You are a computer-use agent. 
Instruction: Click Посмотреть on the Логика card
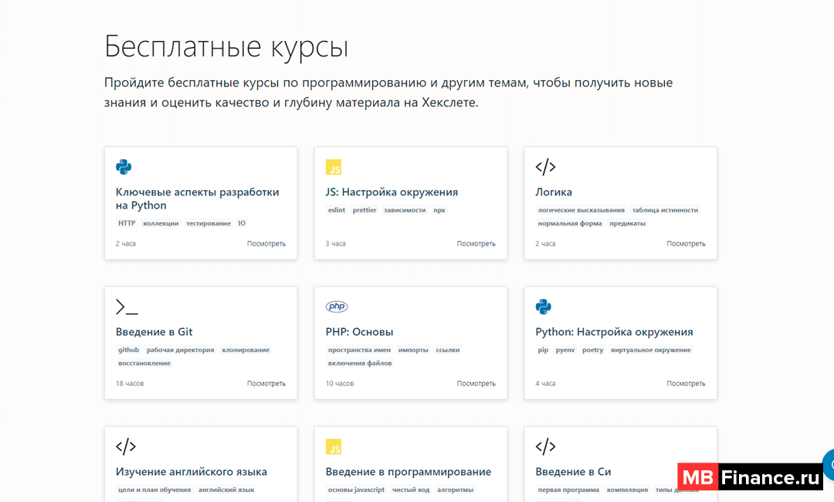coord(687,243)
